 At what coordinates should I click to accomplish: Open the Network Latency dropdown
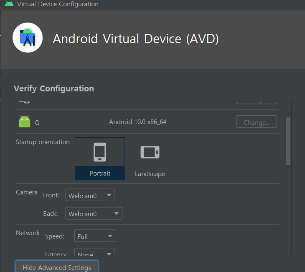95,252
